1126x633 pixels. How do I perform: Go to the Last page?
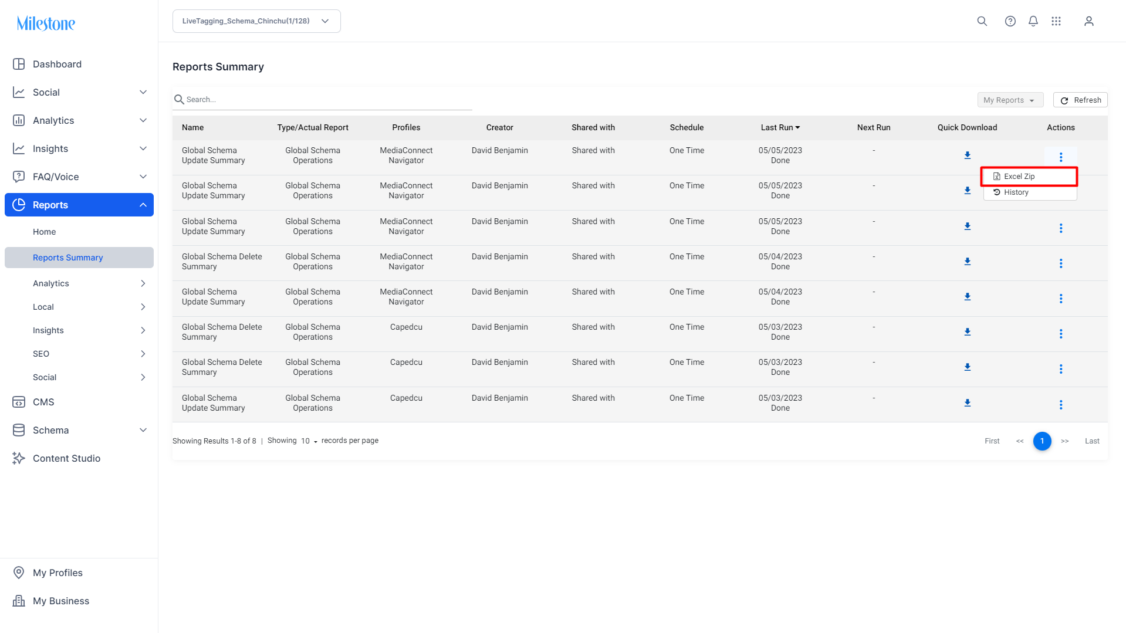pyautogui.click(x=1092, y=441)
